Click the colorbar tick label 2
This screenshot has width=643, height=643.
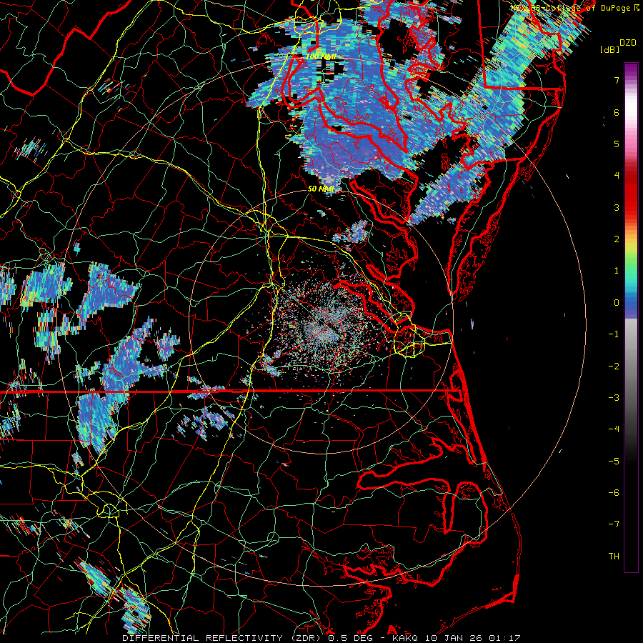click(x=617, y=239)
